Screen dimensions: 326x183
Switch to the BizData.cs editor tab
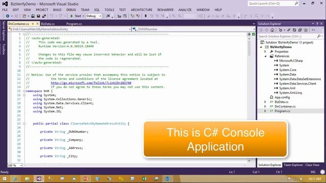click(x=48, y=24)
